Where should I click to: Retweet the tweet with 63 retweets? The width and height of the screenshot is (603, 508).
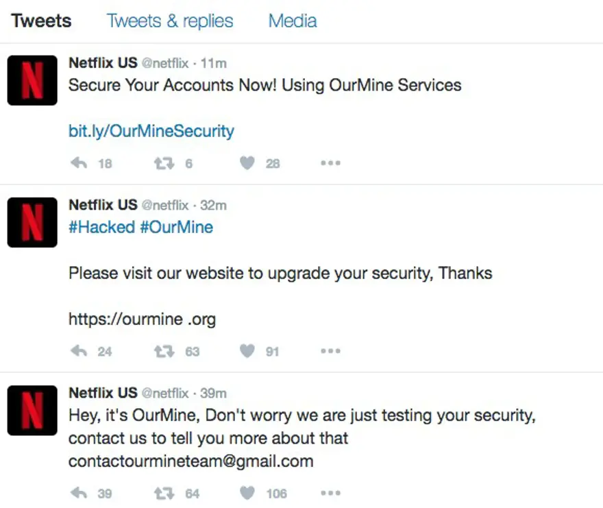pos(164,351)
